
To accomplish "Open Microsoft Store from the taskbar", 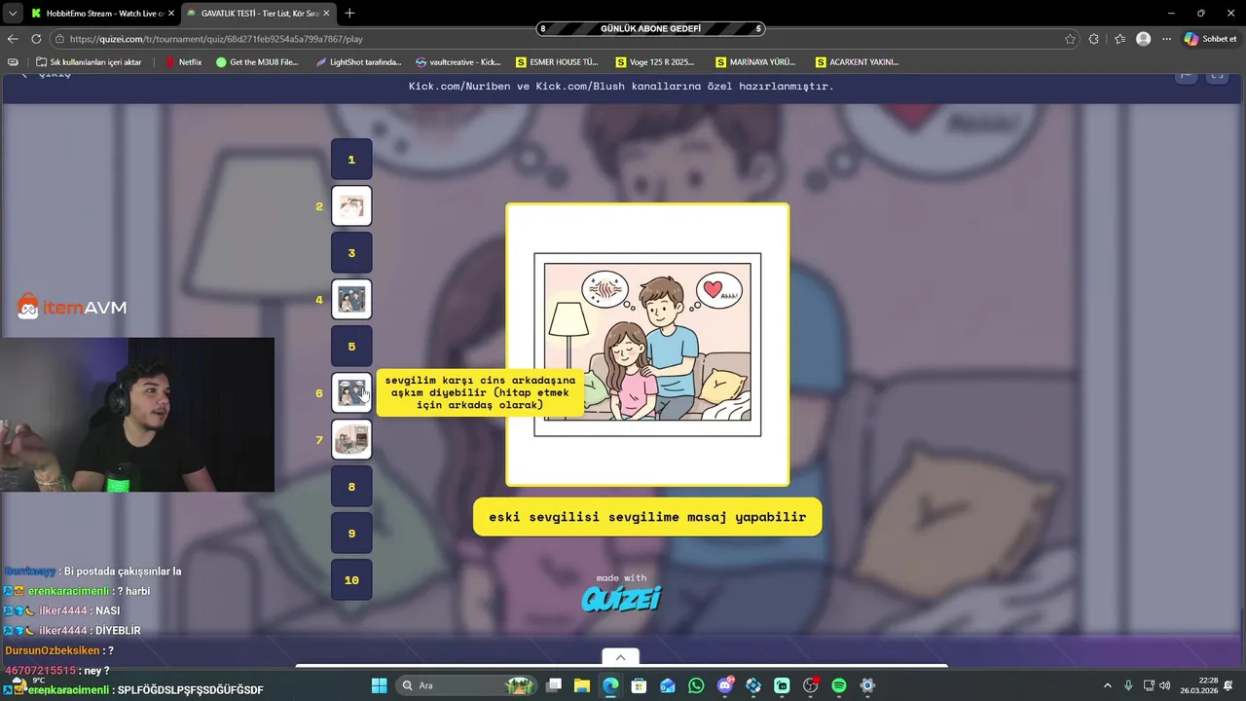I will pyautogui.click(x=640, y=685).
